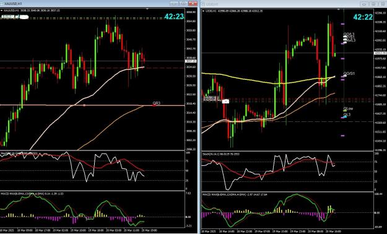This screenshot has height=234, width=387.
Task: Click the 20 Mar 19:00 time on XAUUSD axis
Action: coord(149,230)
